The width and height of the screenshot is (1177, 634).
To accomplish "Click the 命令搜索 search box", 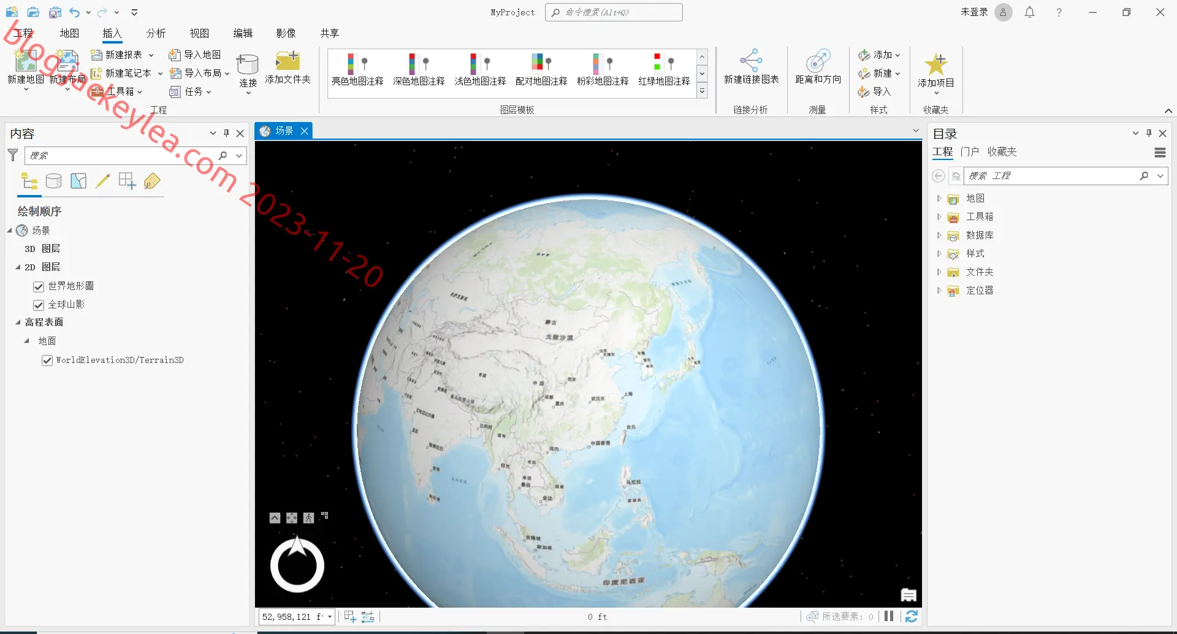I will coord(614,12).
